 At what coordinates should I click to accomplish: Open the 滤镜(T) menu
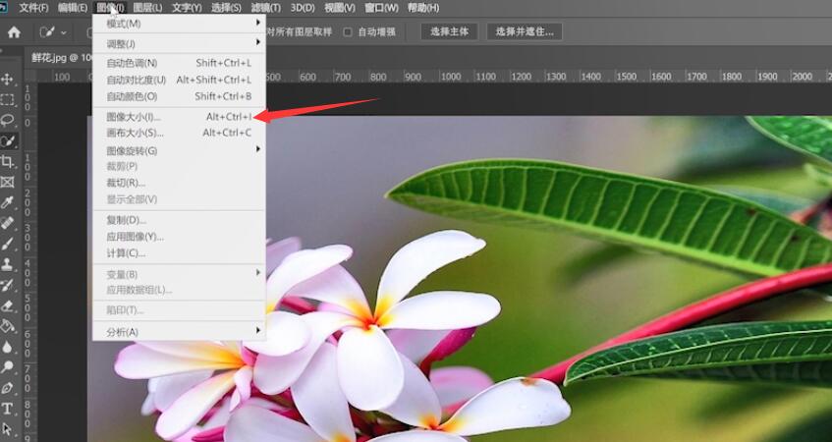[265, 8]
